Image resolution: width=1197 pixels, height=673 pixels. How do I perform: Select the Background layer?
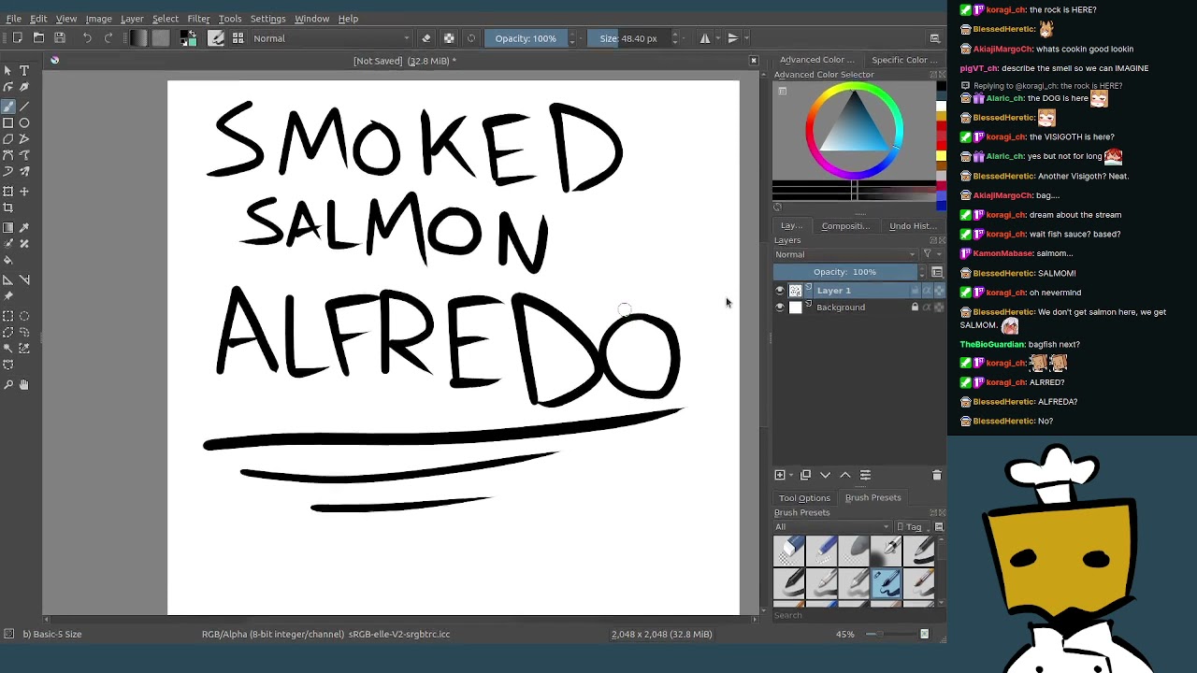click(841, 308)
